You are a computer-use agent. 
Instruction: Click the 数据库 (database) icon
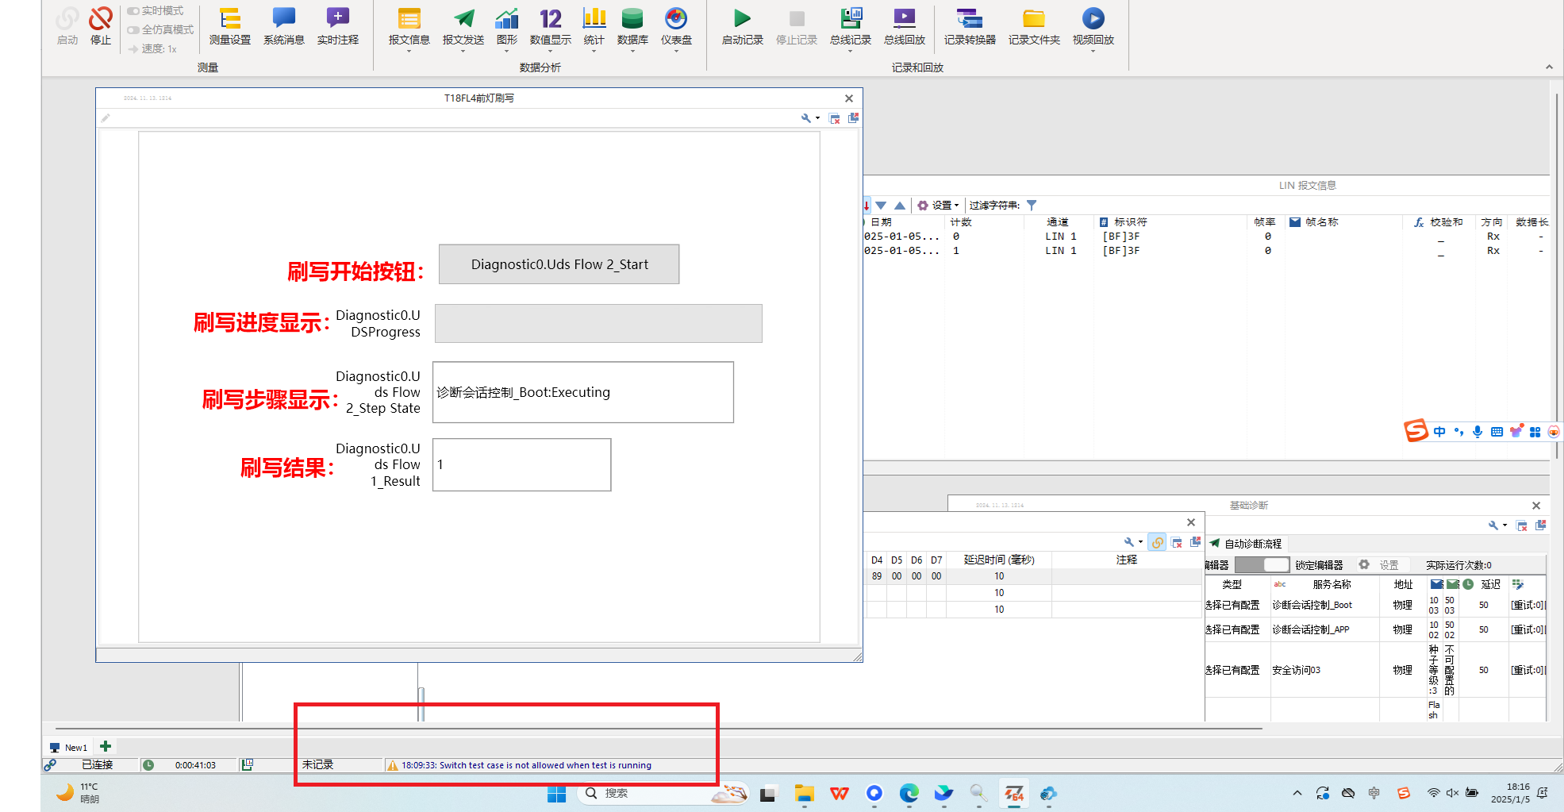[632, 18]
